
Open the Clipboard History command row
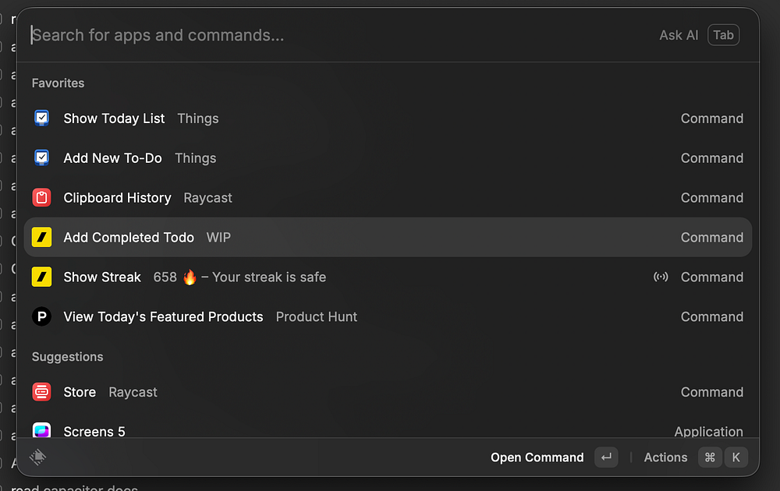click(117, 198)
